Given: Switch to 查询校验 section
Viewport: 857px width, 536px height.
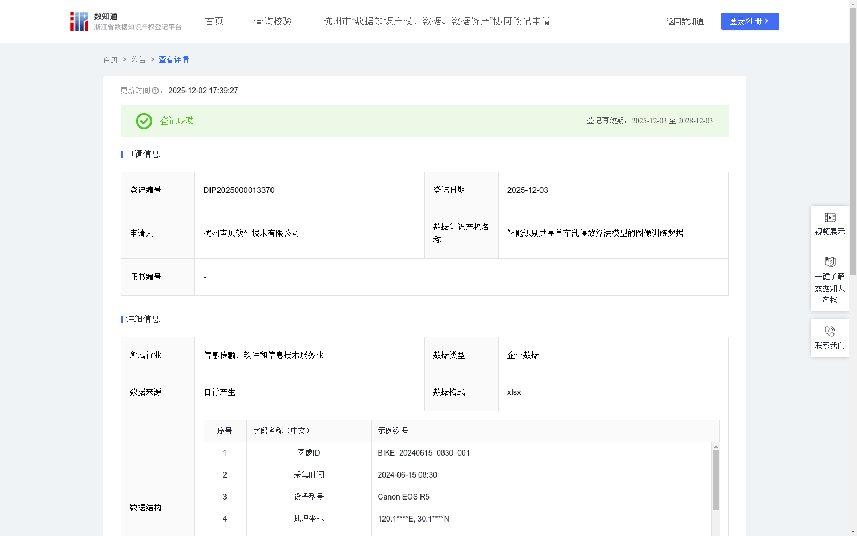Looking at the screenshot, I should [273, 21].
